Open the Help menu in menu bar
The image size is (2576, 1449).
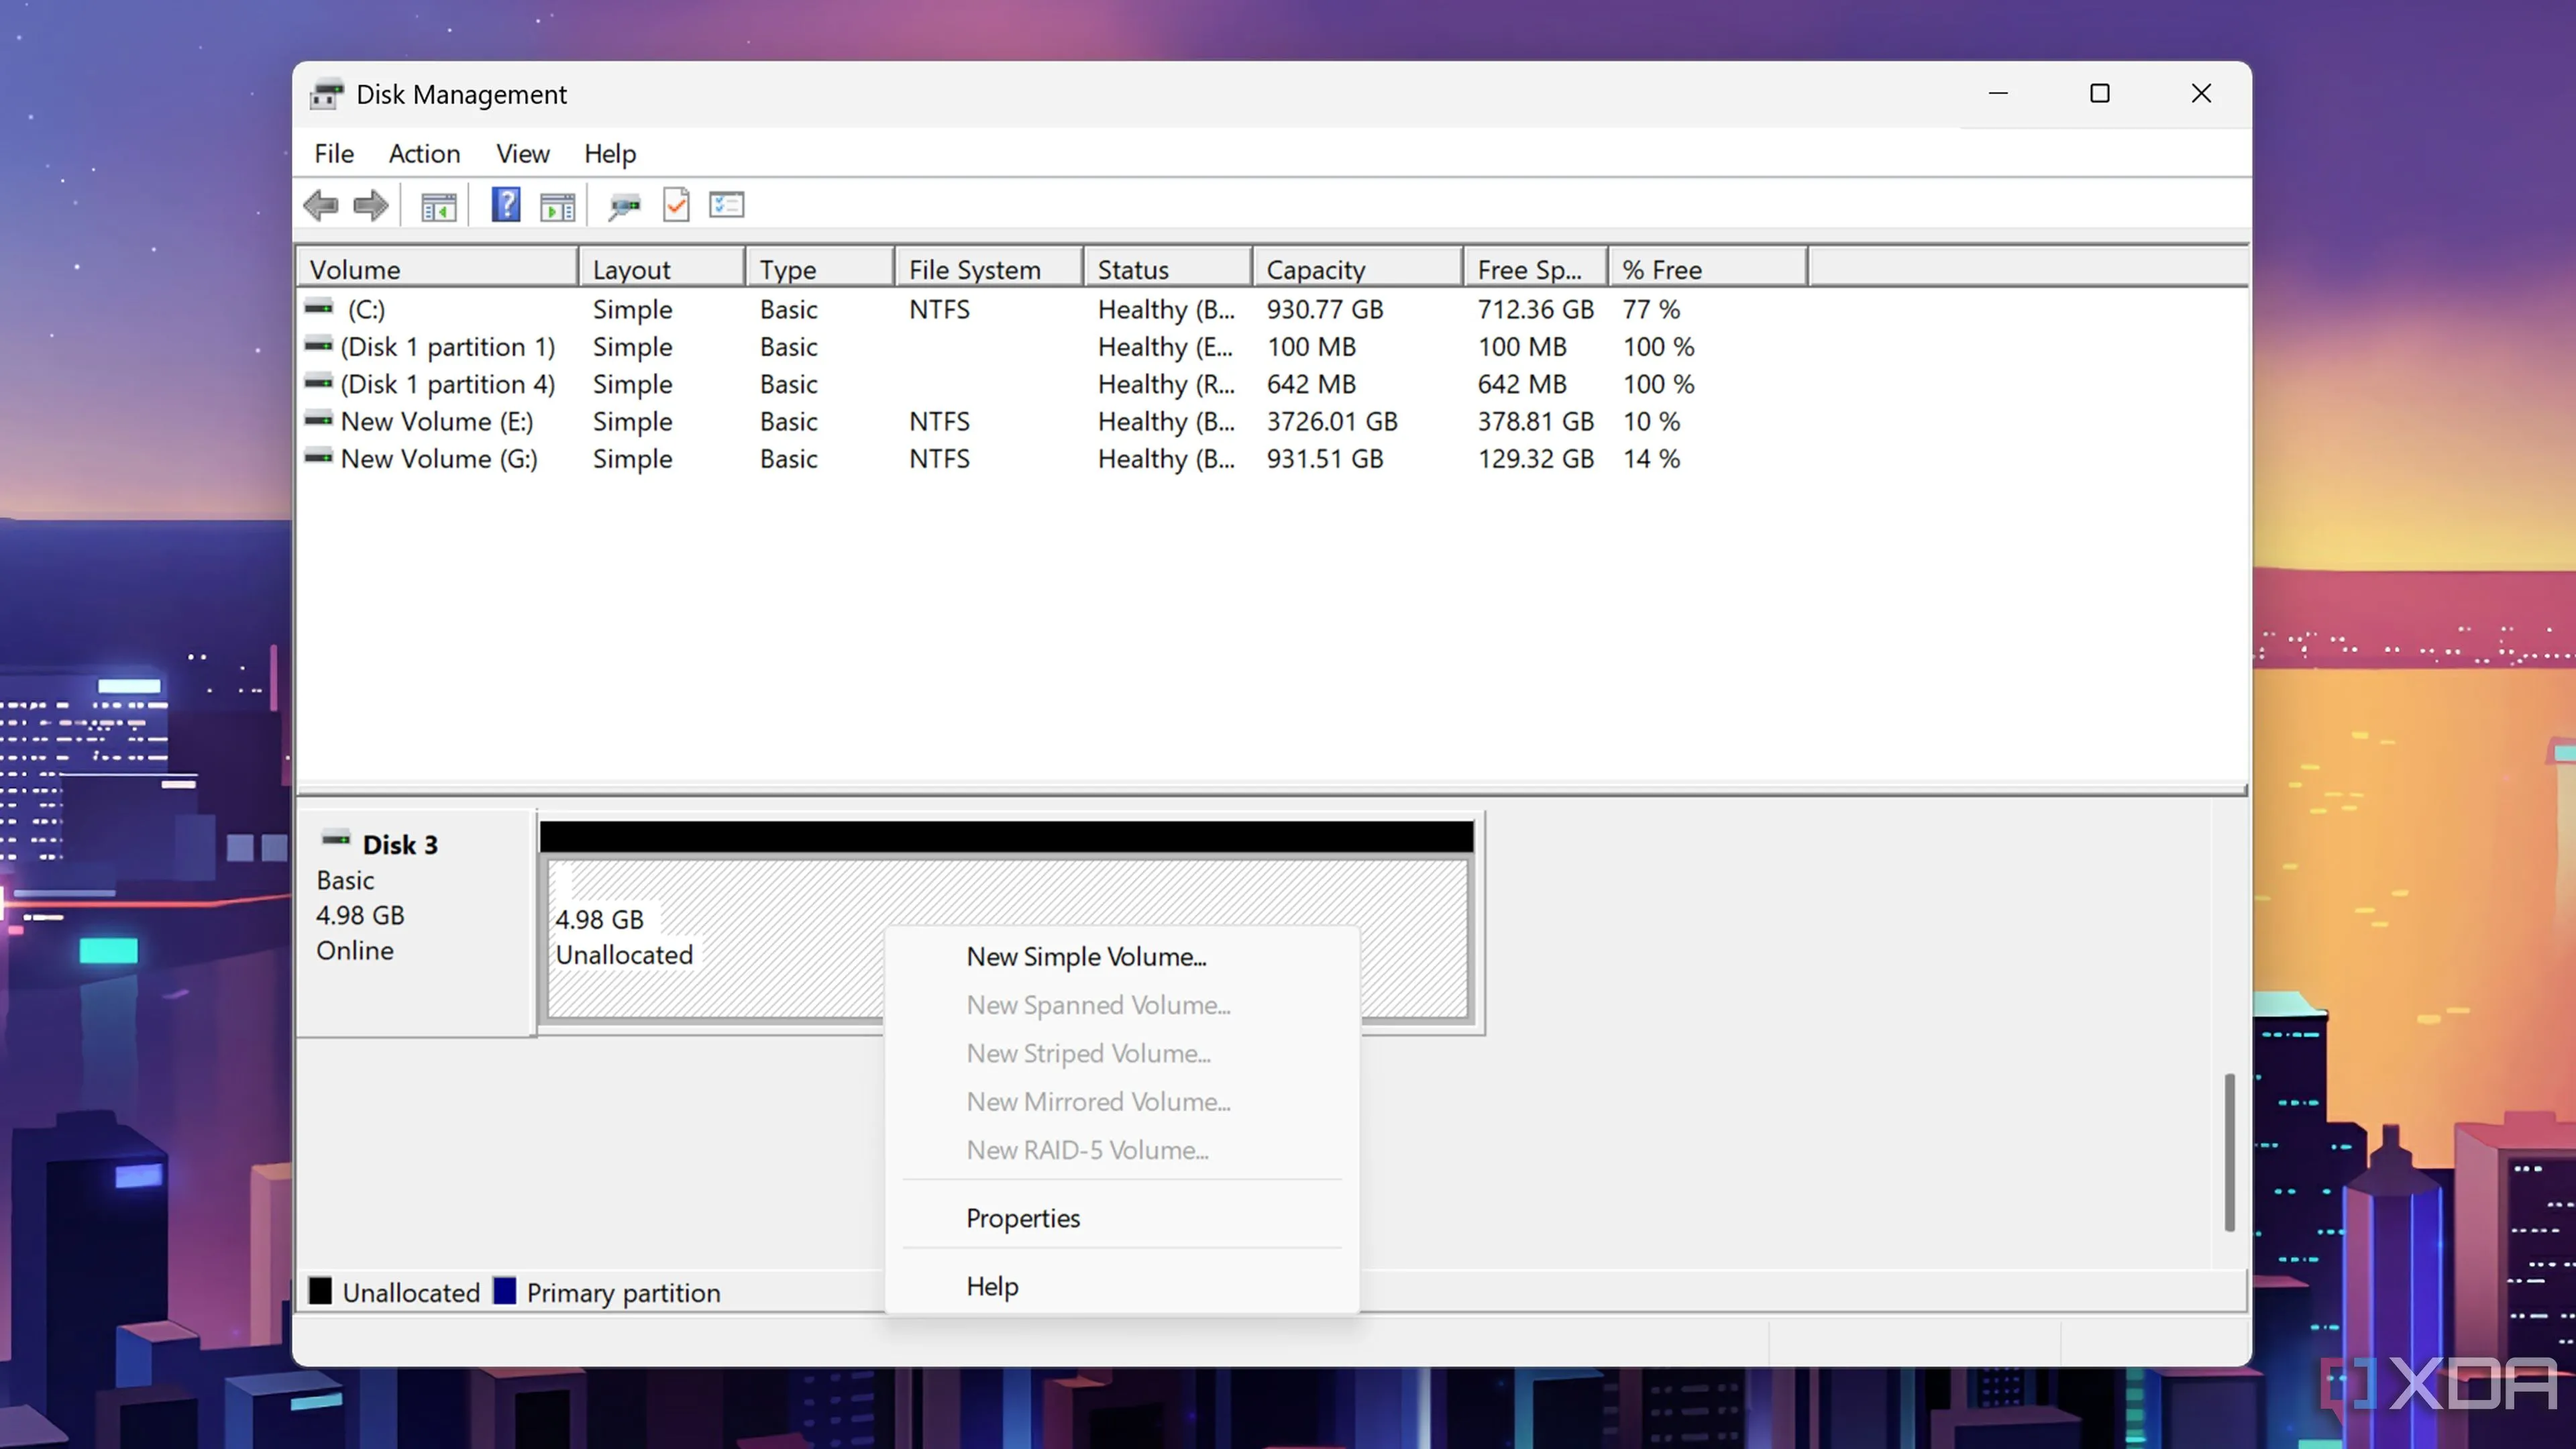pyautogui.click(x=610, y=154)
